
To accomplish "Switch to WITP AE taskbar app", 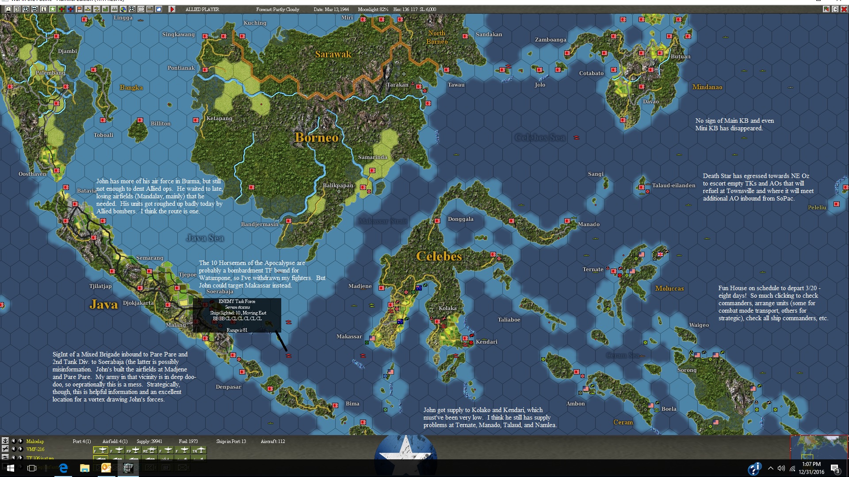I will coord(128,468).
